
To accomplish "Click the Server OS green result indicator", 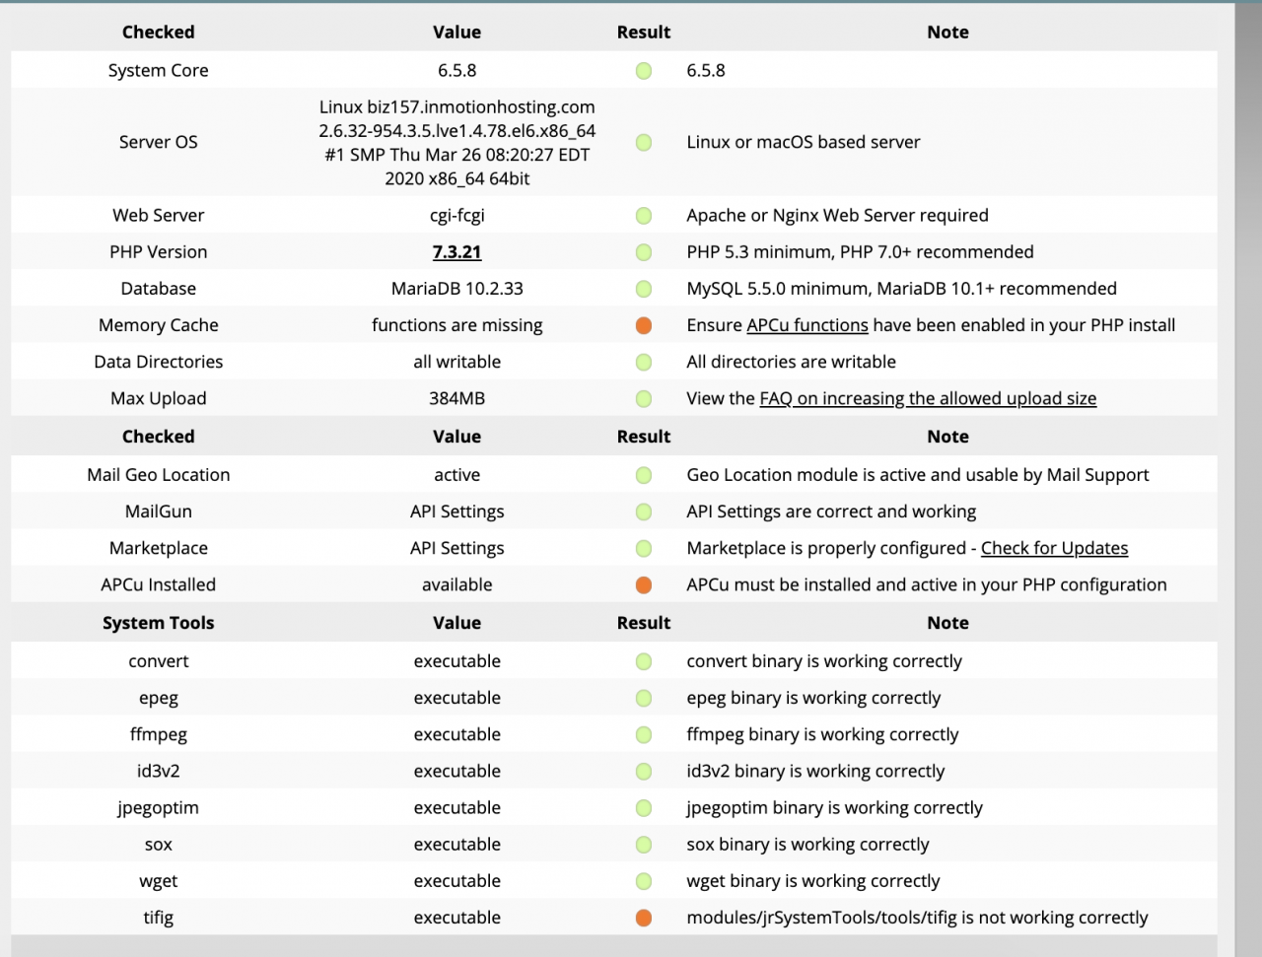I will click(x=644, y=143).
